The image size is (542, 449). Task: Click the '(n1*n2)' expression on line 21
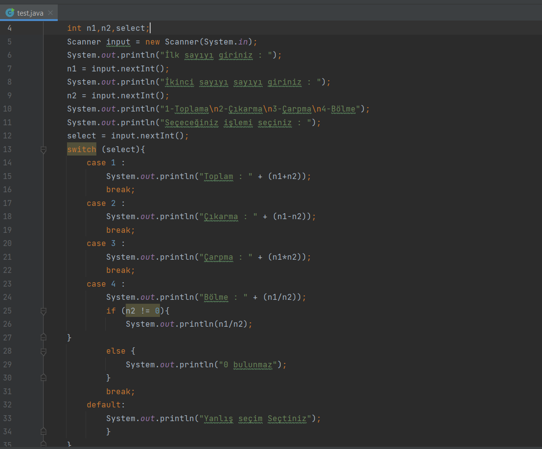point(287,257)
